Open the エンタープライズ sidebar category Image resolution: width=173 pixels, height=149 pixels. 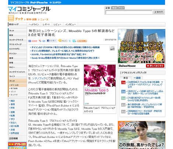(17, 40)
